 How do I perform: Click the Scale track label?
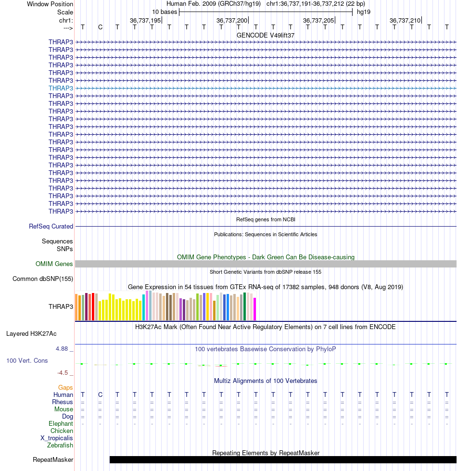point(65,13)
